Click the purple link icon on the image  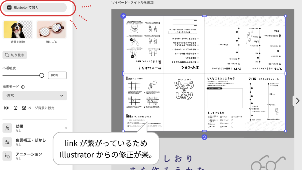123,16
